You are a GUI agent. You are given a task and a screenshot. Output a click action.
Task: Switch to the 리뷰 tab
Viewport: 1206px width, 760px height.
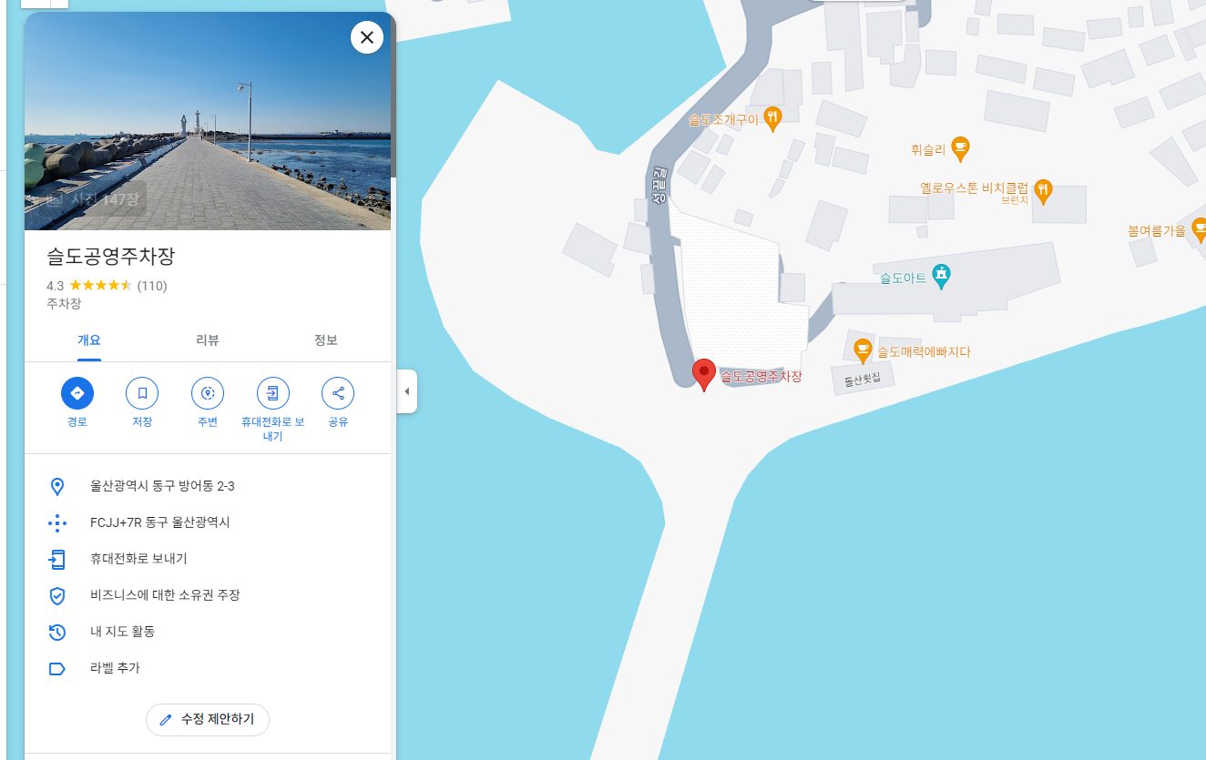pos(208,340)
